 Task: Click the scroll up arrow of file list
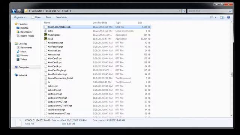pyautogui.click(x=231, y=22)
